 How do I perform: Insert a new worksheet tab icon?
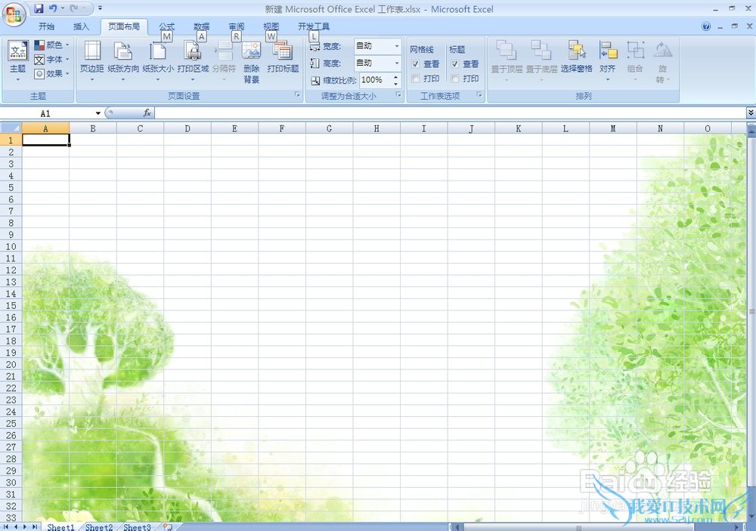(x=167, y=527)
